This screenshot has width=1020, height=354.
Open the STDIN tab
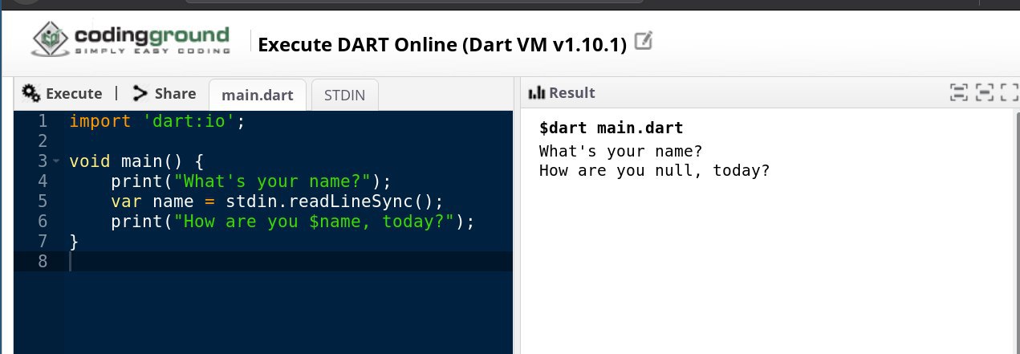click(x=344, y=95)
